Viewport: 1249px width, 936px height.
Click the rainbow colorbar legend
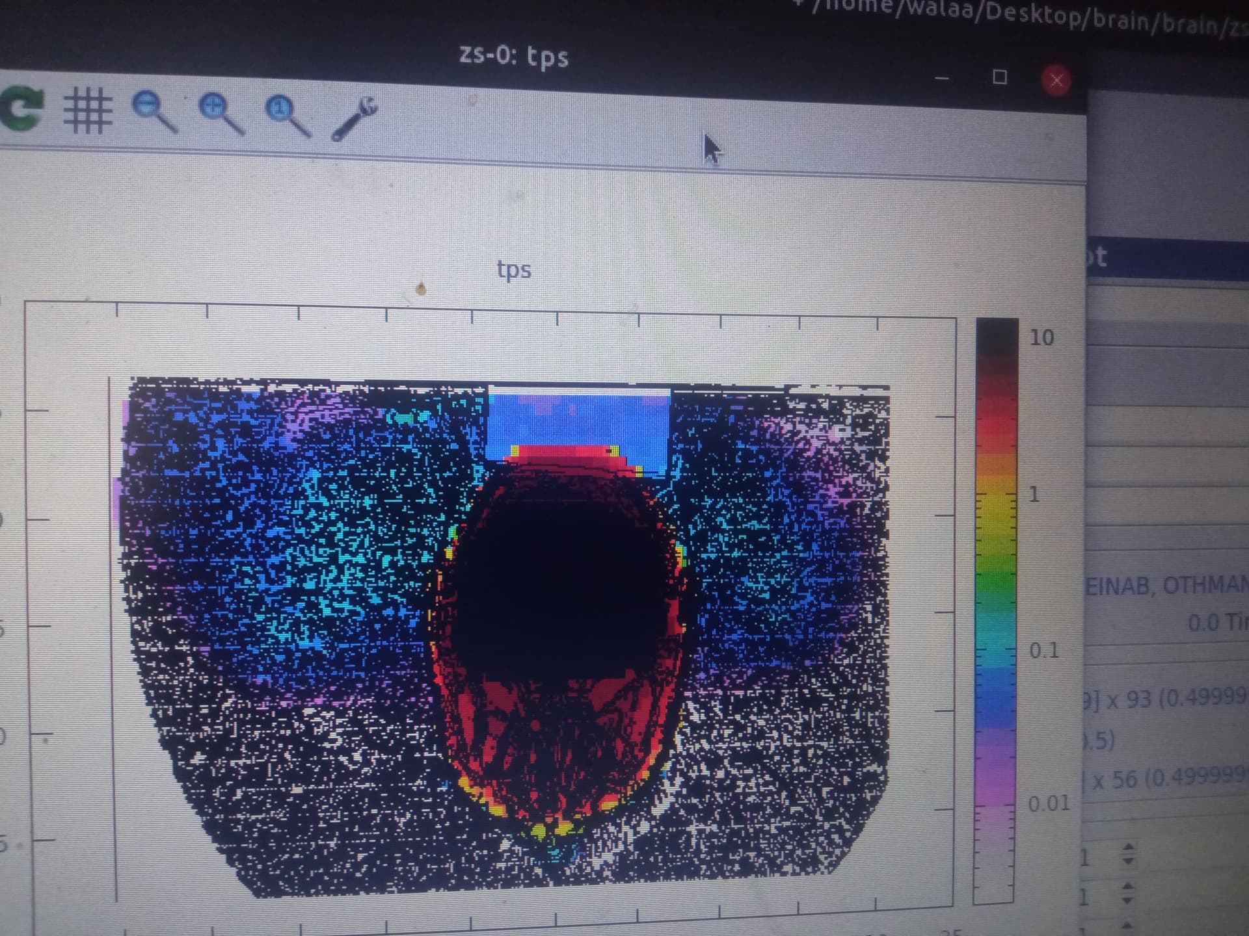(995, 610)
